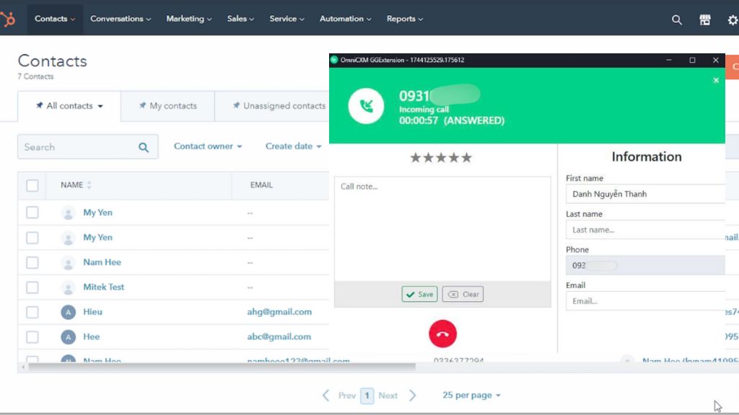This screenshot has height=415, width=739.
Task: Rate the call with the third star
Action: pyautogui.click(x=441, y=157)
